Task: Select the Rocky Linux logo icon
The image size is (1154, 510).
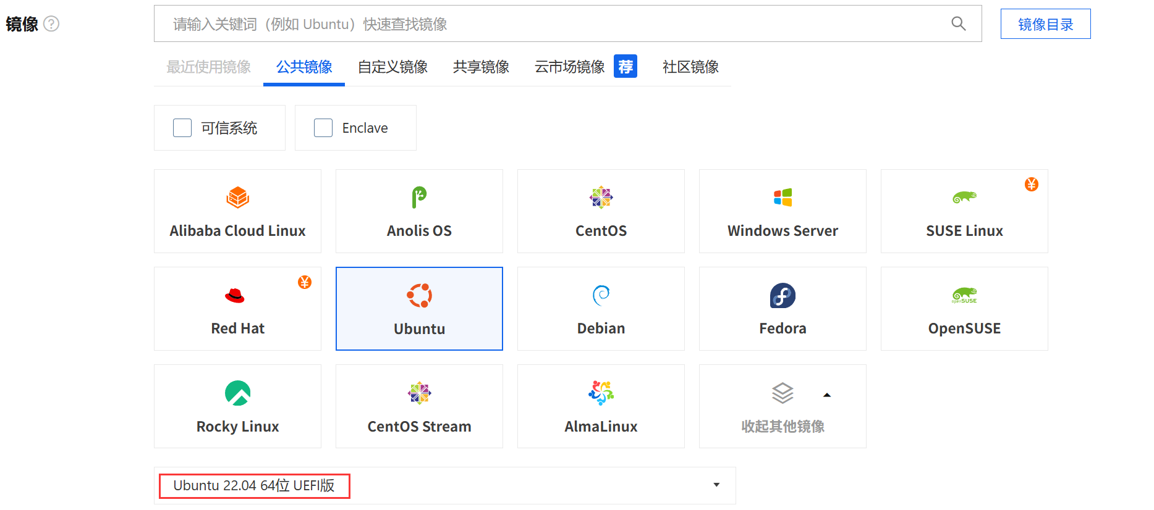Action: [x=237, y=393]
